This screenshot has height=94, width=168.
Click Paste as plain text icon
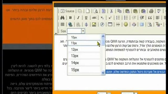(135, 11)
